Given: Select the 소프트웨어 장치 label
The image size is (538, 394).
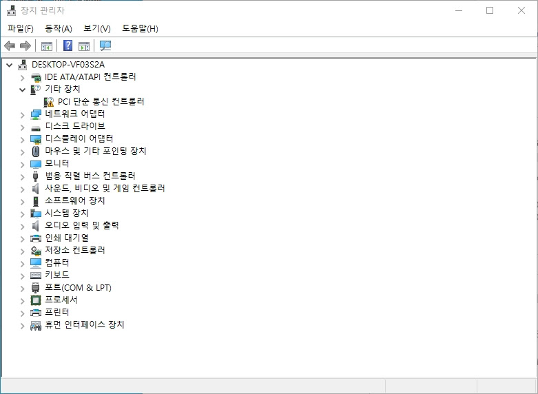Looking at the screenshot, I should click(x=75, y=200).
